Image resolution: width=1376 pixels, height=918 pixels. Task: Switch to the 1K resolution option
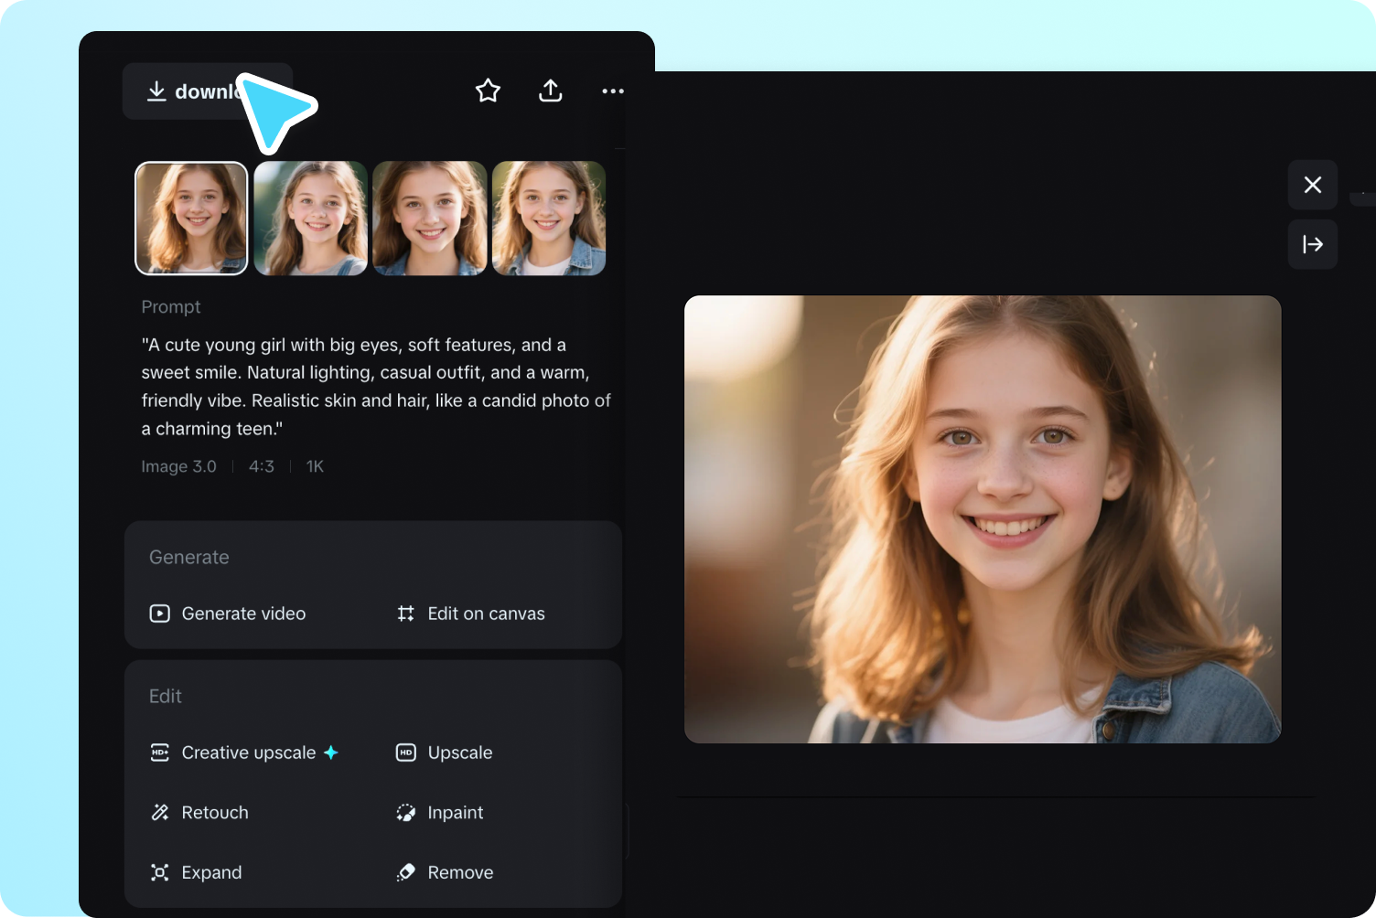coord(314,466)
